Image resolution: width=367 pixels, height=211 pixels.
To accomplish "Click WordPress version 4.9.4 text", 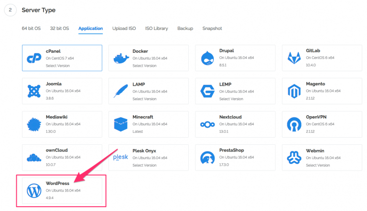I will coord(50,198).
